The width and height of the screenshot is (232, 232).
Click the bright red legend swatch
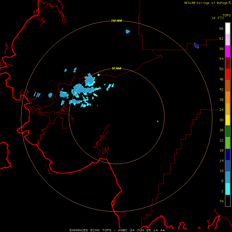228,74
